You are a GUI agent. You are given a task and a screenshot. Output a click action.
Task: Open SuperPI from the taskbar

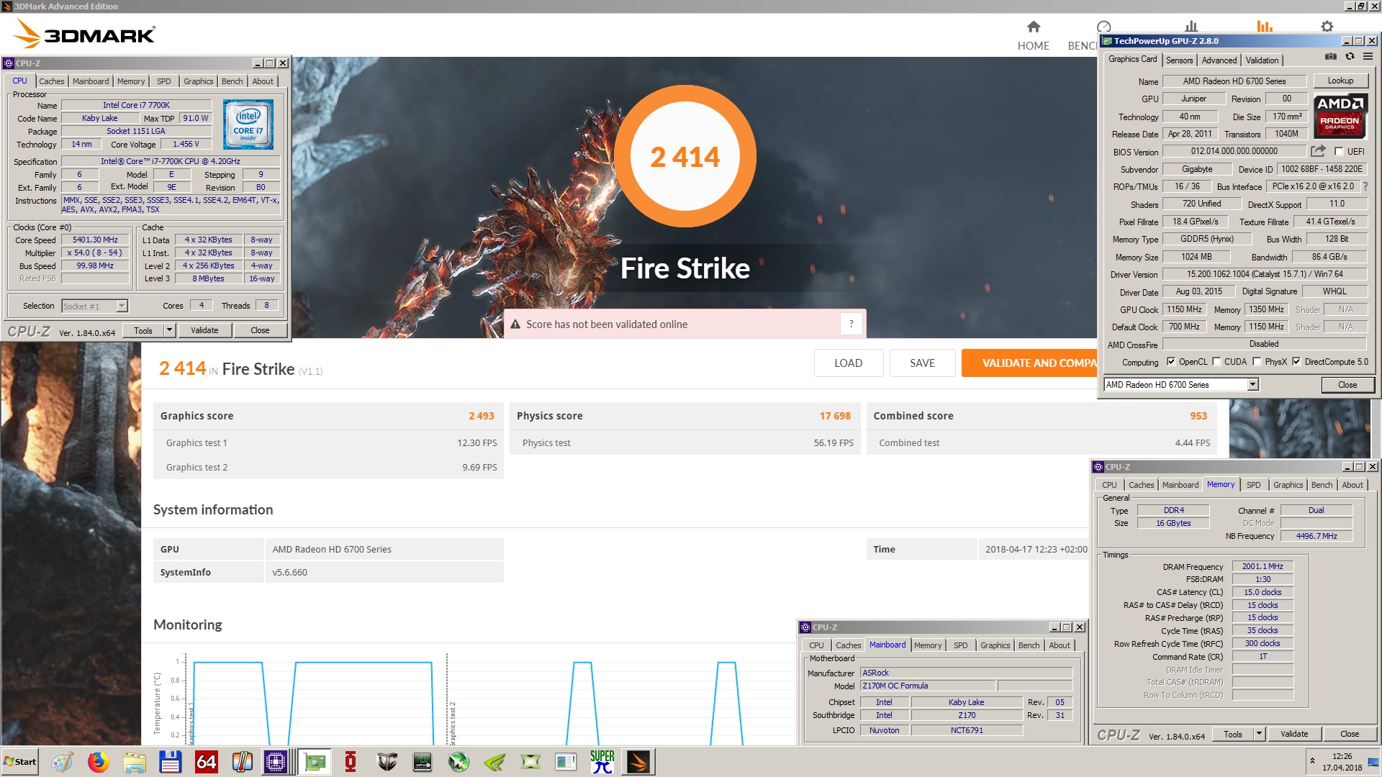pos(602,762)
